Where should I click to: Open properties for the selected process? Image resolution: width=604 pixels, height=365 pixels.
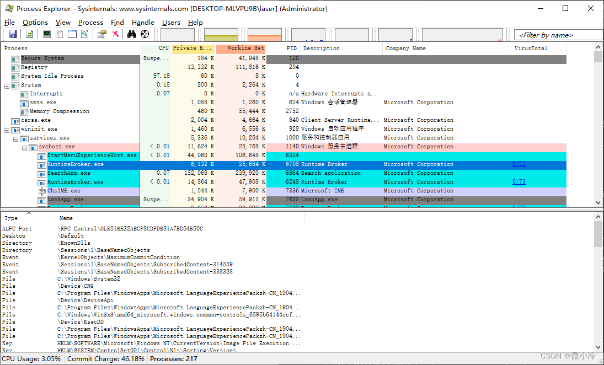click(103, 34)
